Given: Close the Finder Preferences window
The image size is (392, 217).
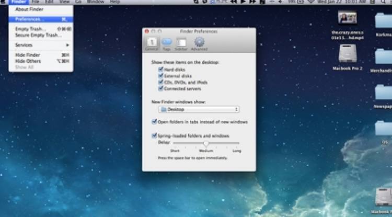Looking at the screenshot, I should coord(147,31).
